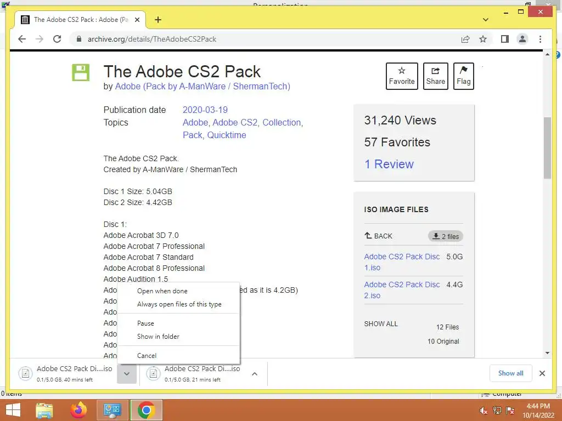Select Show in folder menu entry
Viewport: 562px width, 421px height.
click(178, 337)
